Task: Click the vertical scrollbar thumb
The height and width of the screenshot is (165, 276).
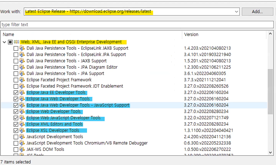Action: coord(270,92)
